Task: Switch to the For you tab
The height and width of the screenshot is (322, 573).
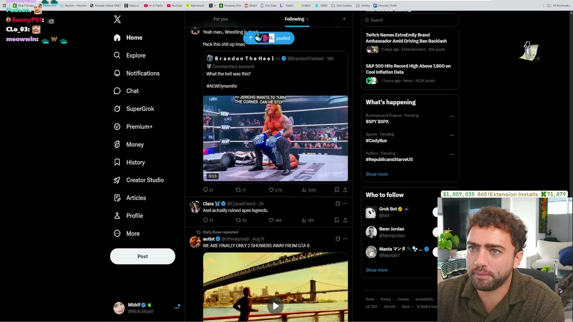Action: click(221, 19)
